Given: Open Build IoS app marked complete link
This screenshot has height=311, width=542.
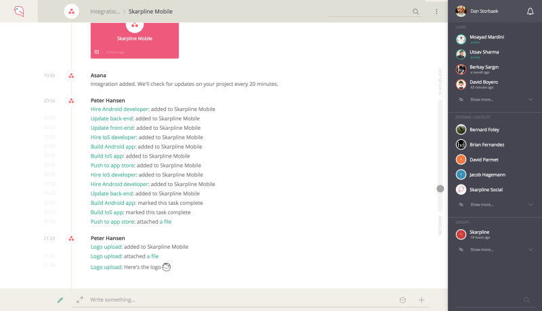Looking at the screenshot, I should 107,212.
